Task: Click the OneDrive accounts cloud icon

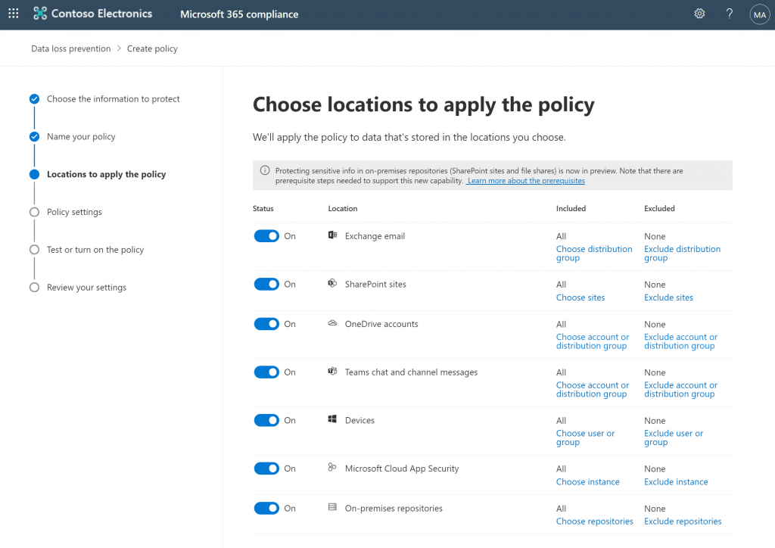Action: click(333, 323)
